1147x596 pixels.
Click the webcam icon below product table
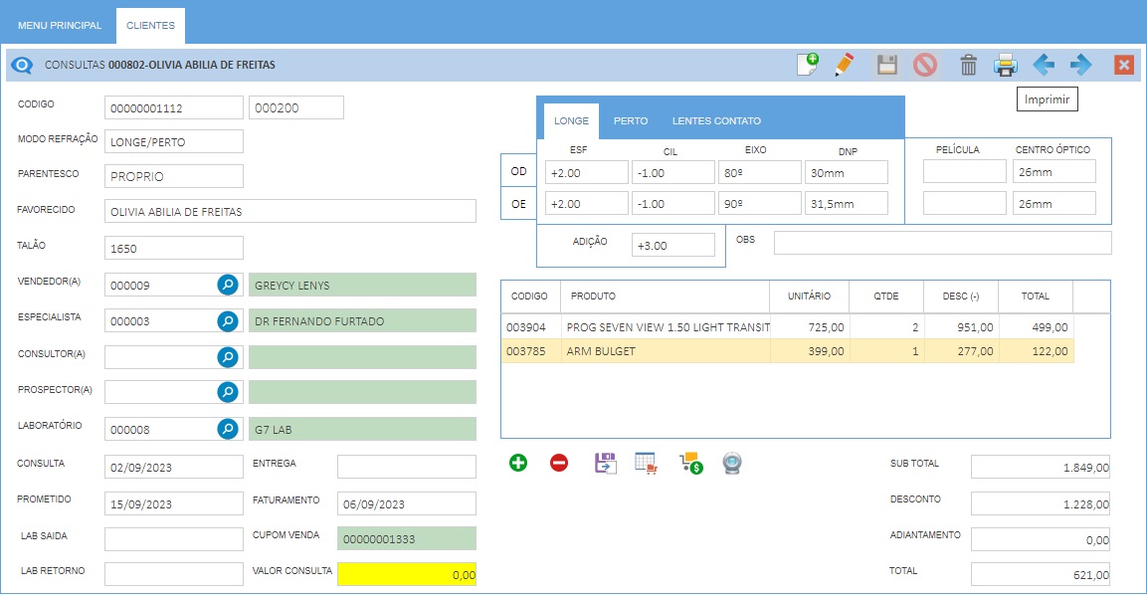coord(732,463)
